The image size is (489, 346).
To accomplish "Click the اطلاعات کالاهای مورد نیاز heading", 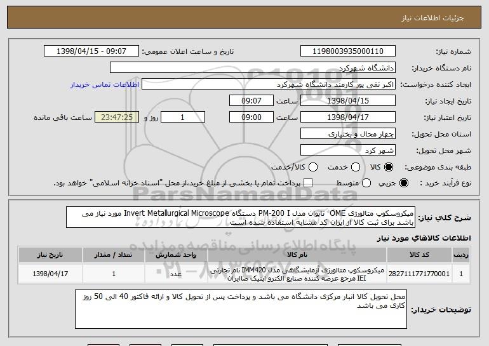I will coord(424,238).
